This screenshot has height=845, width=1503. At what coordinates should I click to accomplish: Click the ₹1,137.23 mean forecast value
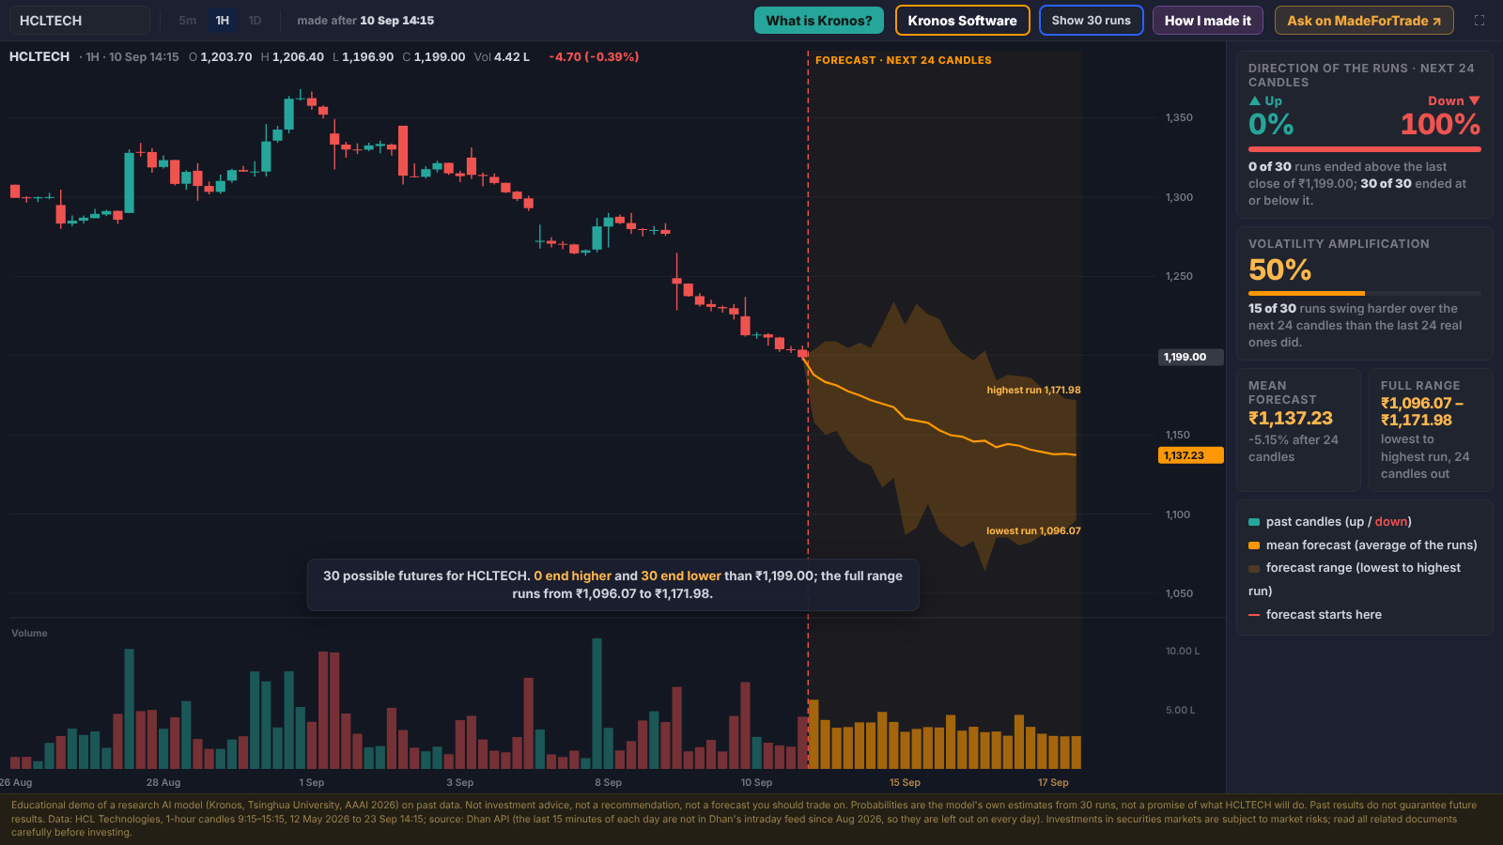tap(1291, 419)
